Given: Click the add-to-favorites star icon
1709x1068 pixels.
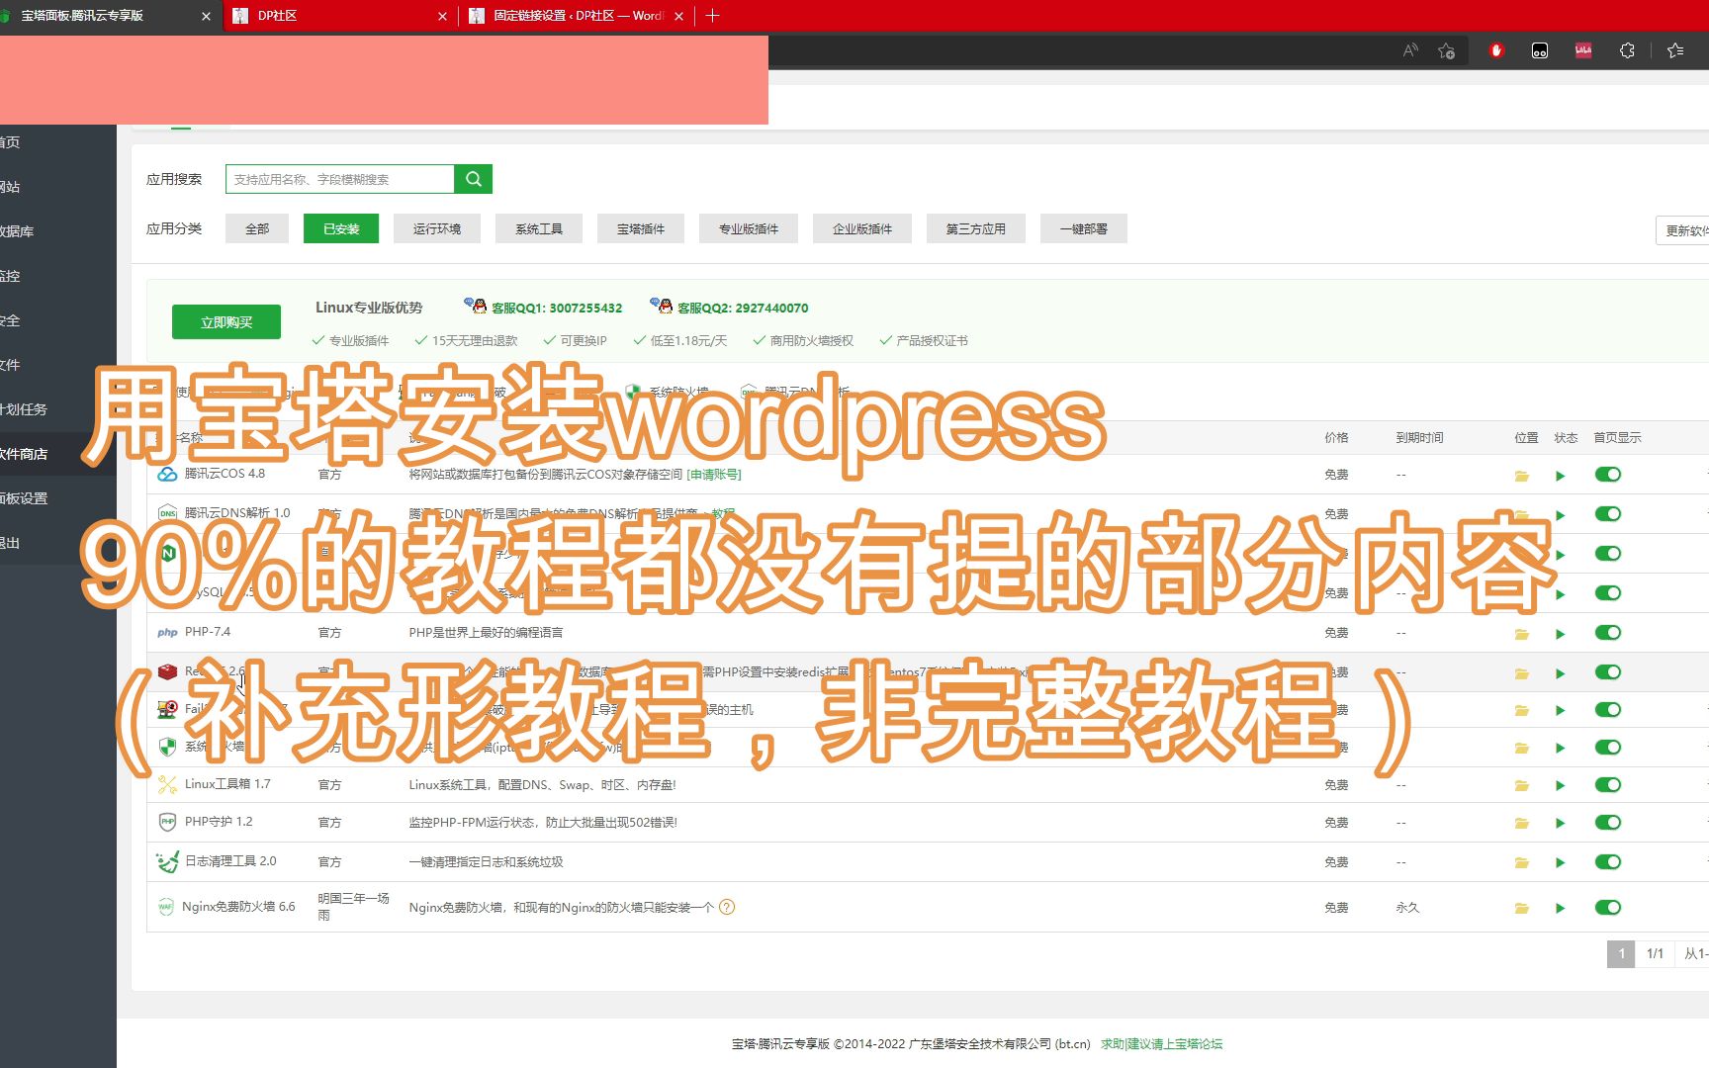Looking at the screenshot, I should [1446, 50].
